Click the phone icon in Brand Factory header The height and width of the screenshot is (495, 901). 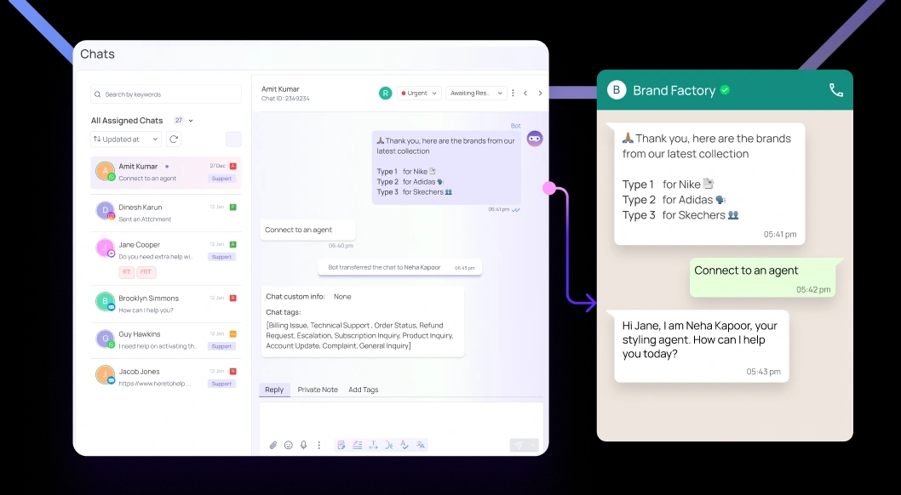(835, 90)
